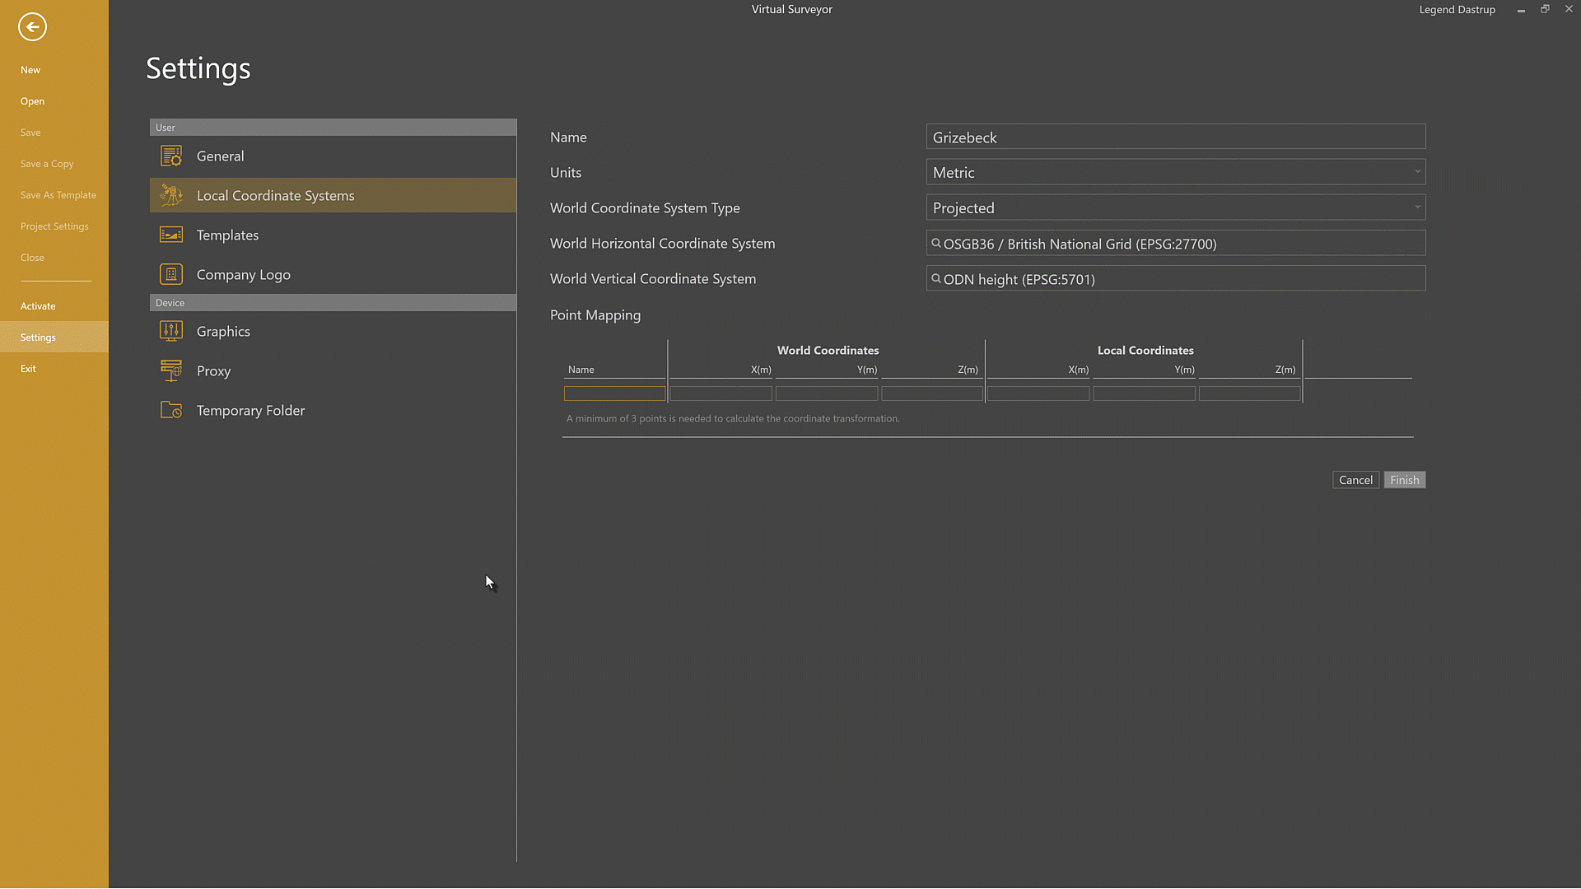
Task: Click the back arrow to leave Settings
Action: coord(32,27)
